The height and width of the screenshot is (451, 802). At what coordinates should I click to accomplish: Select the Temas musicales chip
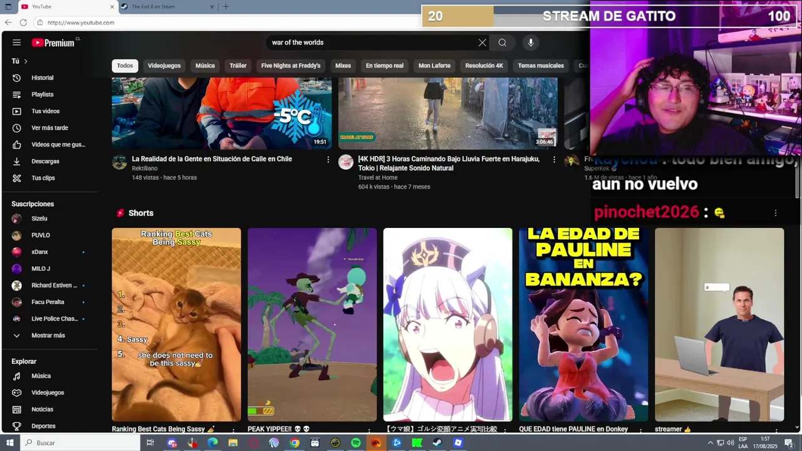pyautogui.click(x=541, y=66)
